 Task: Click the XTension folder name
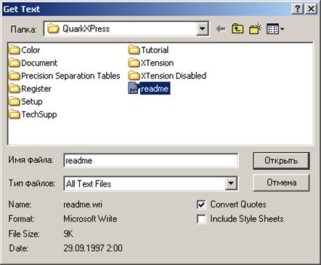[x=158, y=63]
